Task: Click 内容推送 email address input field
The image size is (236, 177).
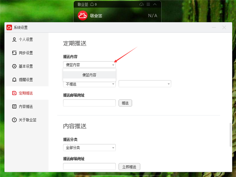Action: tap(89, 167)
